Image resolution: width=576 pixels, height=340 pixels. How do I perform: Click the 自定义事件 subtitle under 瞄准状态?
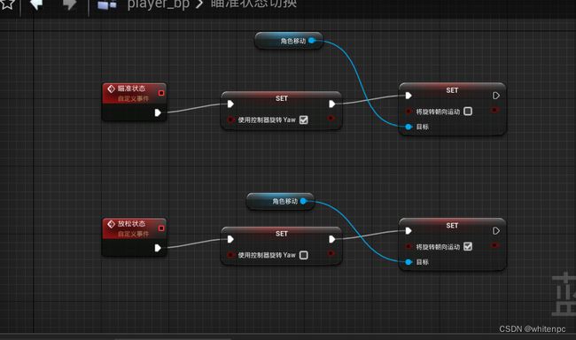pos(133,99)
